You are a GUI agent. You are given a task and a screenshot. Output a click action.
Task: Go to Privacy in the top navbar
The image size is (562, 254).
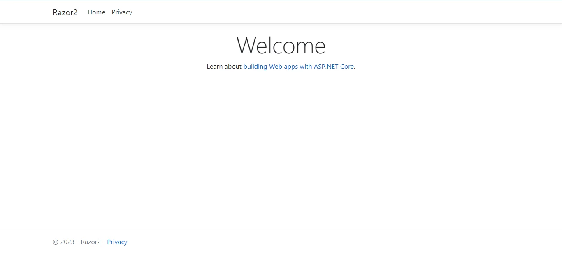pos(122,12)
